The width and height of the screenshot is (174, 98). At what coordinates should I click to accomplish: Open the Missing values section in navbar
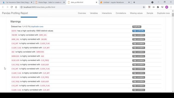[x=136, y=13]
